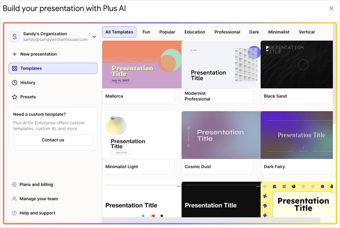
Task: Open the Professional category tab
Action: pyautogui.click(x=227, y=32)
